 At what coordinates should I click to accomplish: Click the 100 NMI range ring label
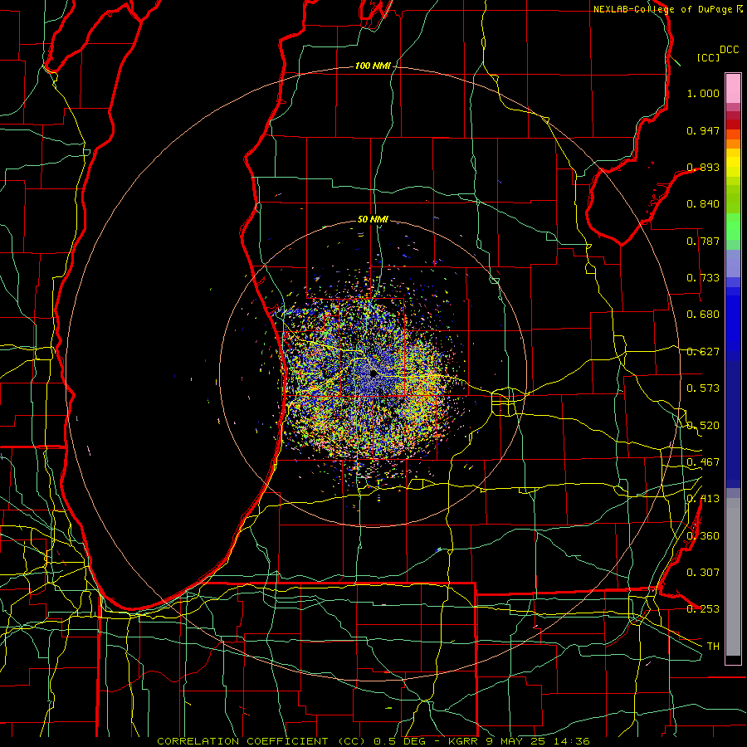click(373, 66)
